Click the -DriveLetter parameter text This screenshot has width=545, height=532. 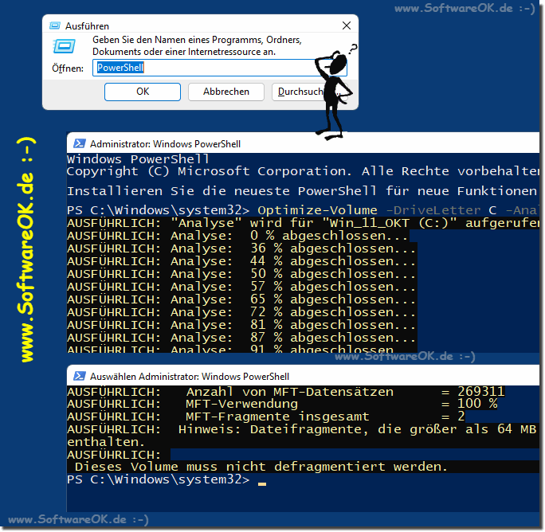coord(433,210)
